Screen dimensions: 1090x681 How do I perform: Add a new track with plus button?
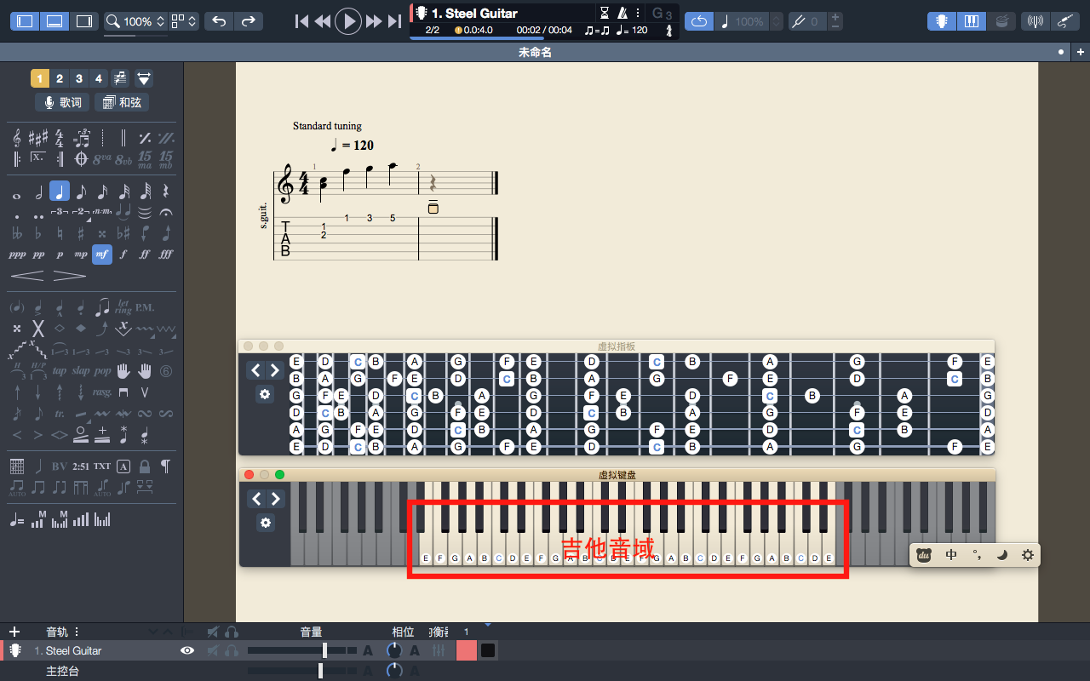click(x=14, y=632)
